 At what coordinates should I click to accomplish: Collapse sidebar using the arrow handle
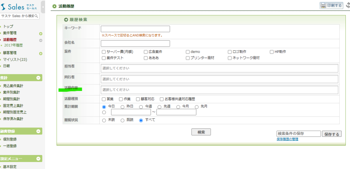coord(43,6)
